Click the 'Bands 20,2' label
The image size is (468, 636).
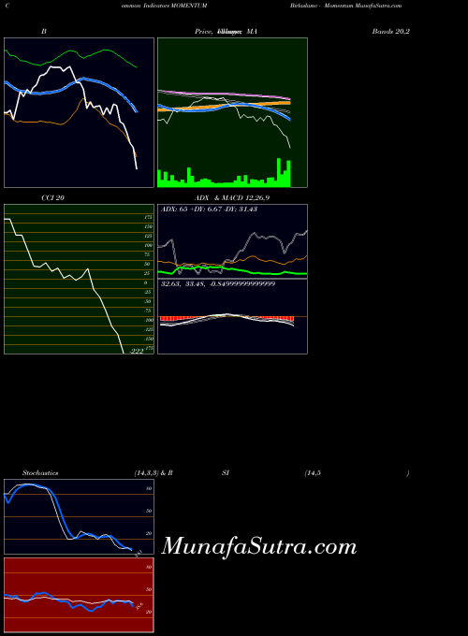391,31
